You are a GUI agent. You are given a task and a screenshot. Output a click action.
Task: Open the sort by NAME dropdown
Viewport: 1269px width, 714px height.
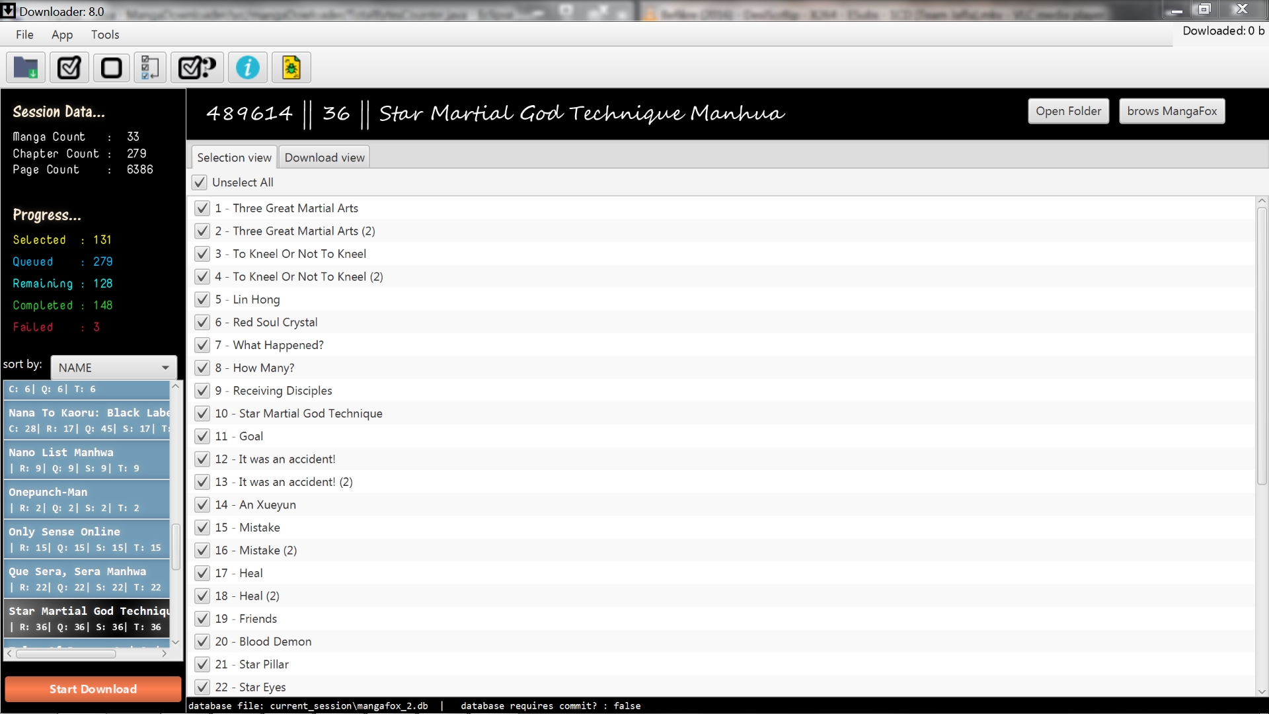coord(114,368)
